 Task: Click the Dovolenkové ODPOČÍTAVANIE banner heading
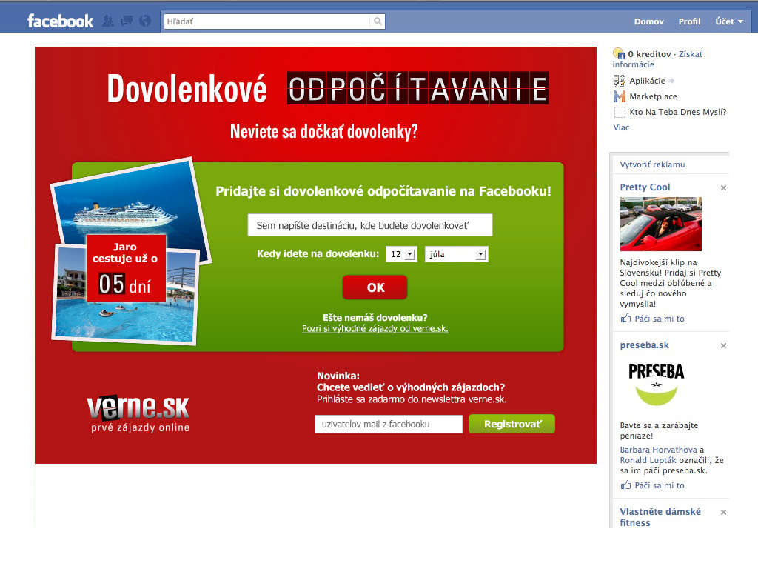point(328,89)
